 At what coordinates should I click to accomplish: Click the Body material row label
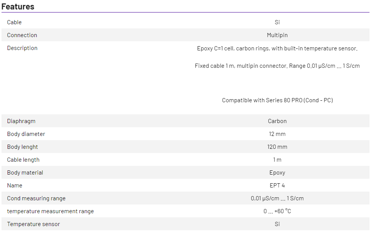[25, 173]
